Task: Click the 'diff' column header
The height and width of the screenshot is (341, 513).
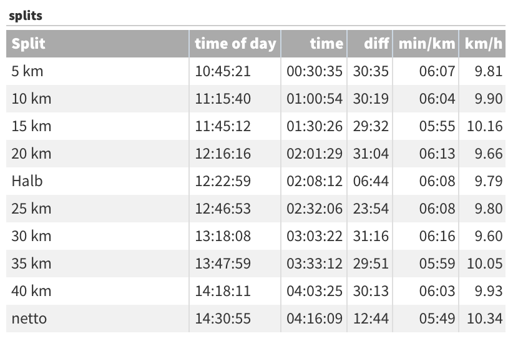Action: (x=377, y=44)
